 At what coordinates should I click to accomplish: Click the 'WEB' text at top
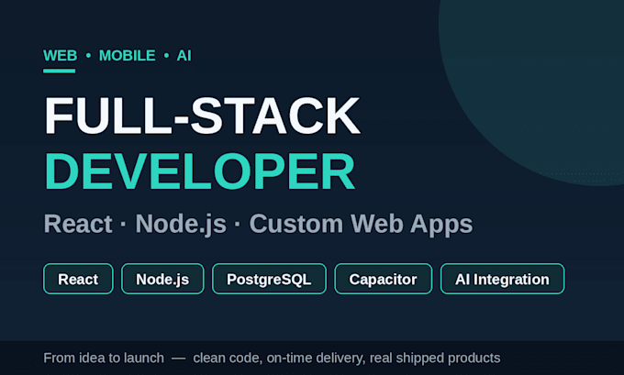[60, 56]
